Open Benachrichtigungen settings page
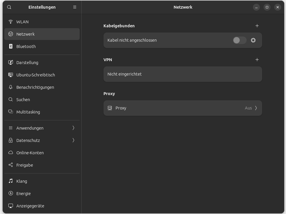The height and width of the screenshot is (214, 286). click(x=35, y=87)
